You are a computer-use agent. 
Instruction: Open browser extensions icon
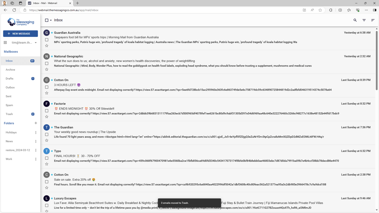coord(331,10)
